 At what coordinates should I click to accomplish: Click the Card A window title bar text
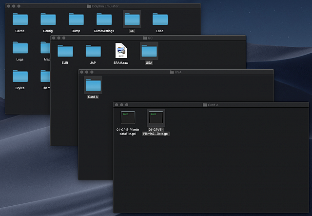click(213, 105)
